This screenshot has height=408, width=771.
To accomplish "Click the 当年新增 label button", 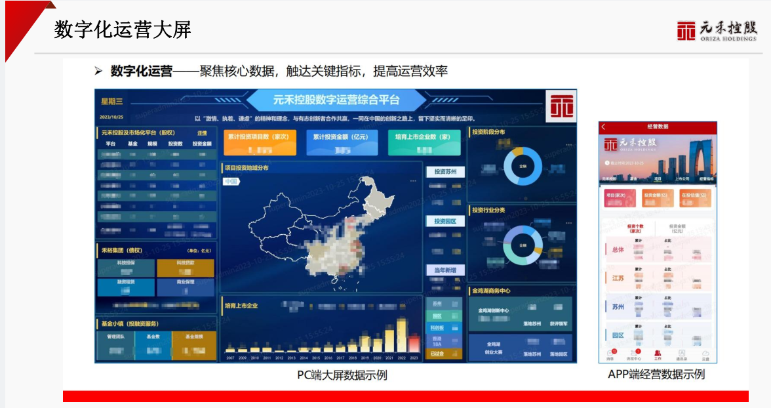I will coord(445,270).
